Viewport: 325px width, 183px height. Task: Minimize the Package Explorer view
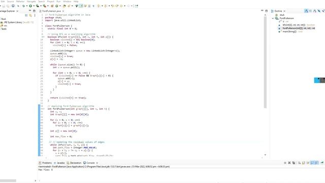pos(30,11)
